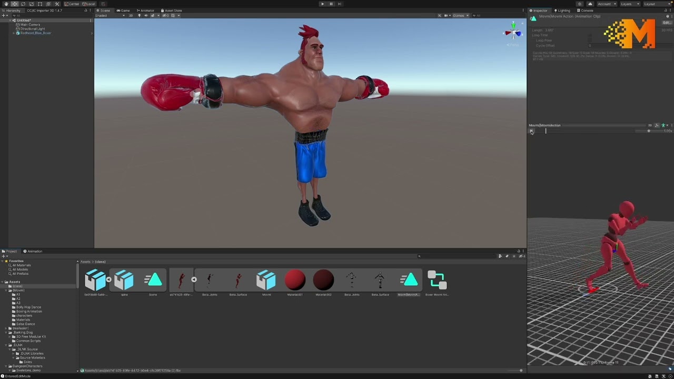Switch to the Hierarchy tab

(x=12, y=11)
